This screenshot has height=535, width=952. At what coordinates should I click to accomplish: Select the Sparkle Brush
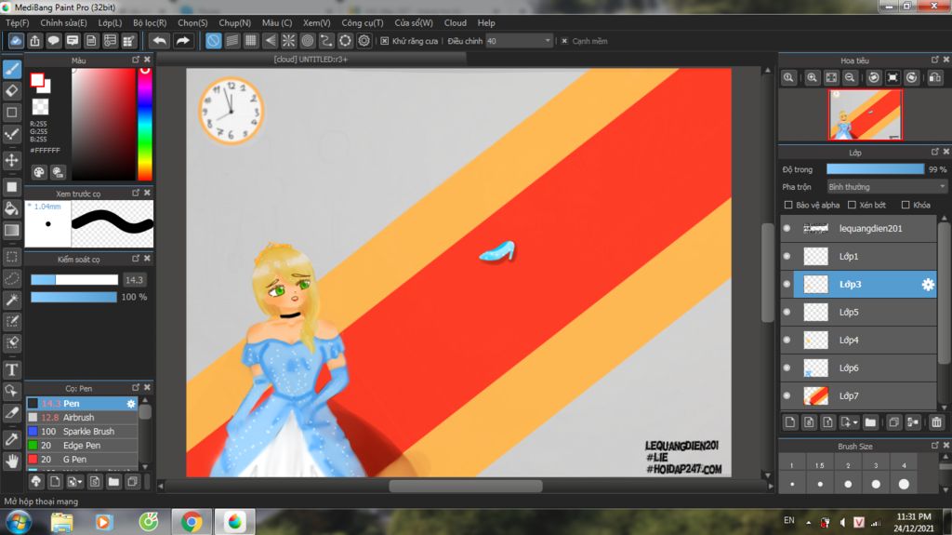(x=82, y=431)
